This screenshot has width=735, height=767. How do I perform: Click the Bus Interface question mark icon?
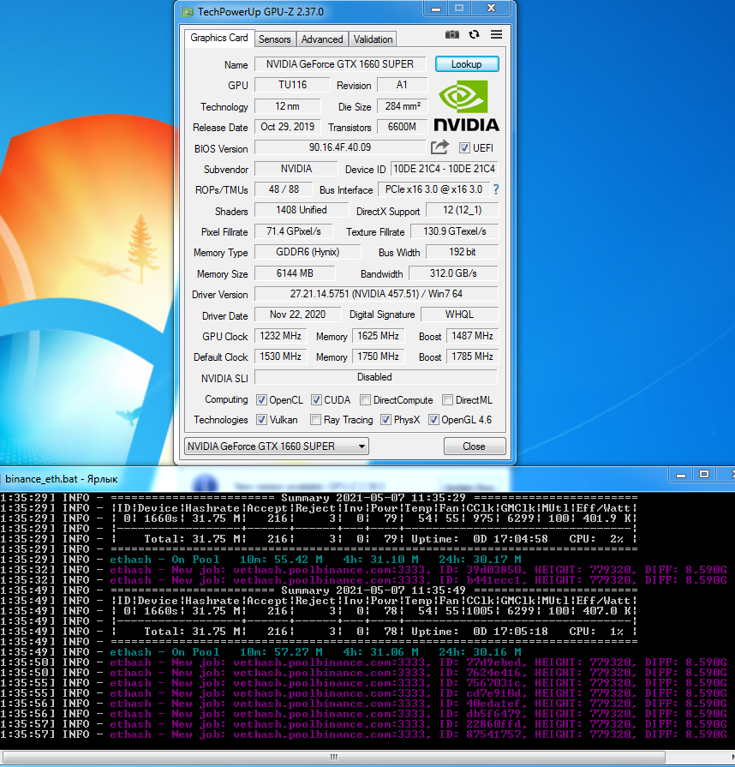point(494,189)
